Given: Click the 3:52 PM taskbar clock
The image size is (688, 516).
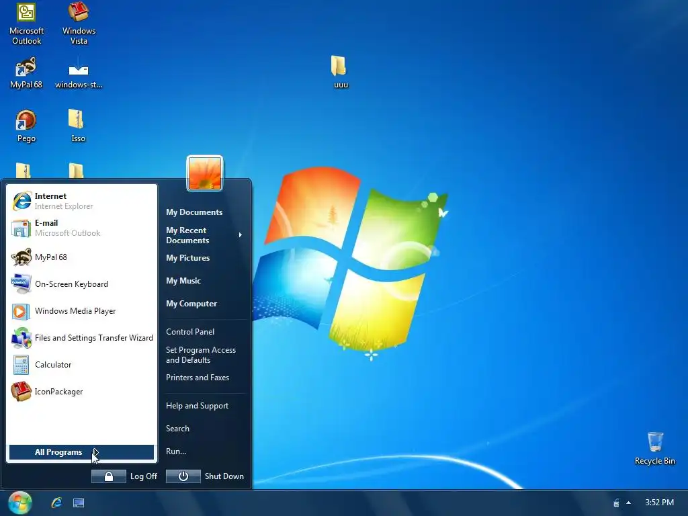Looking at the screenshot, I should click(x=660, y=503).
